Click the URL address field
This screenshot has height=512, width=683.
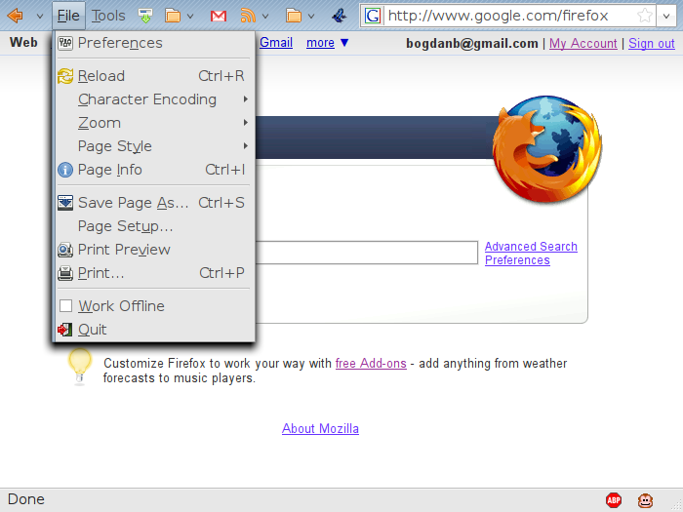click(509, 17)
